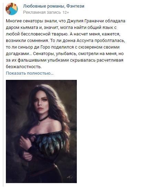Click the artist signature on the illustration
This screenshot has height=191, width=163.
click(x=70, y=177)
